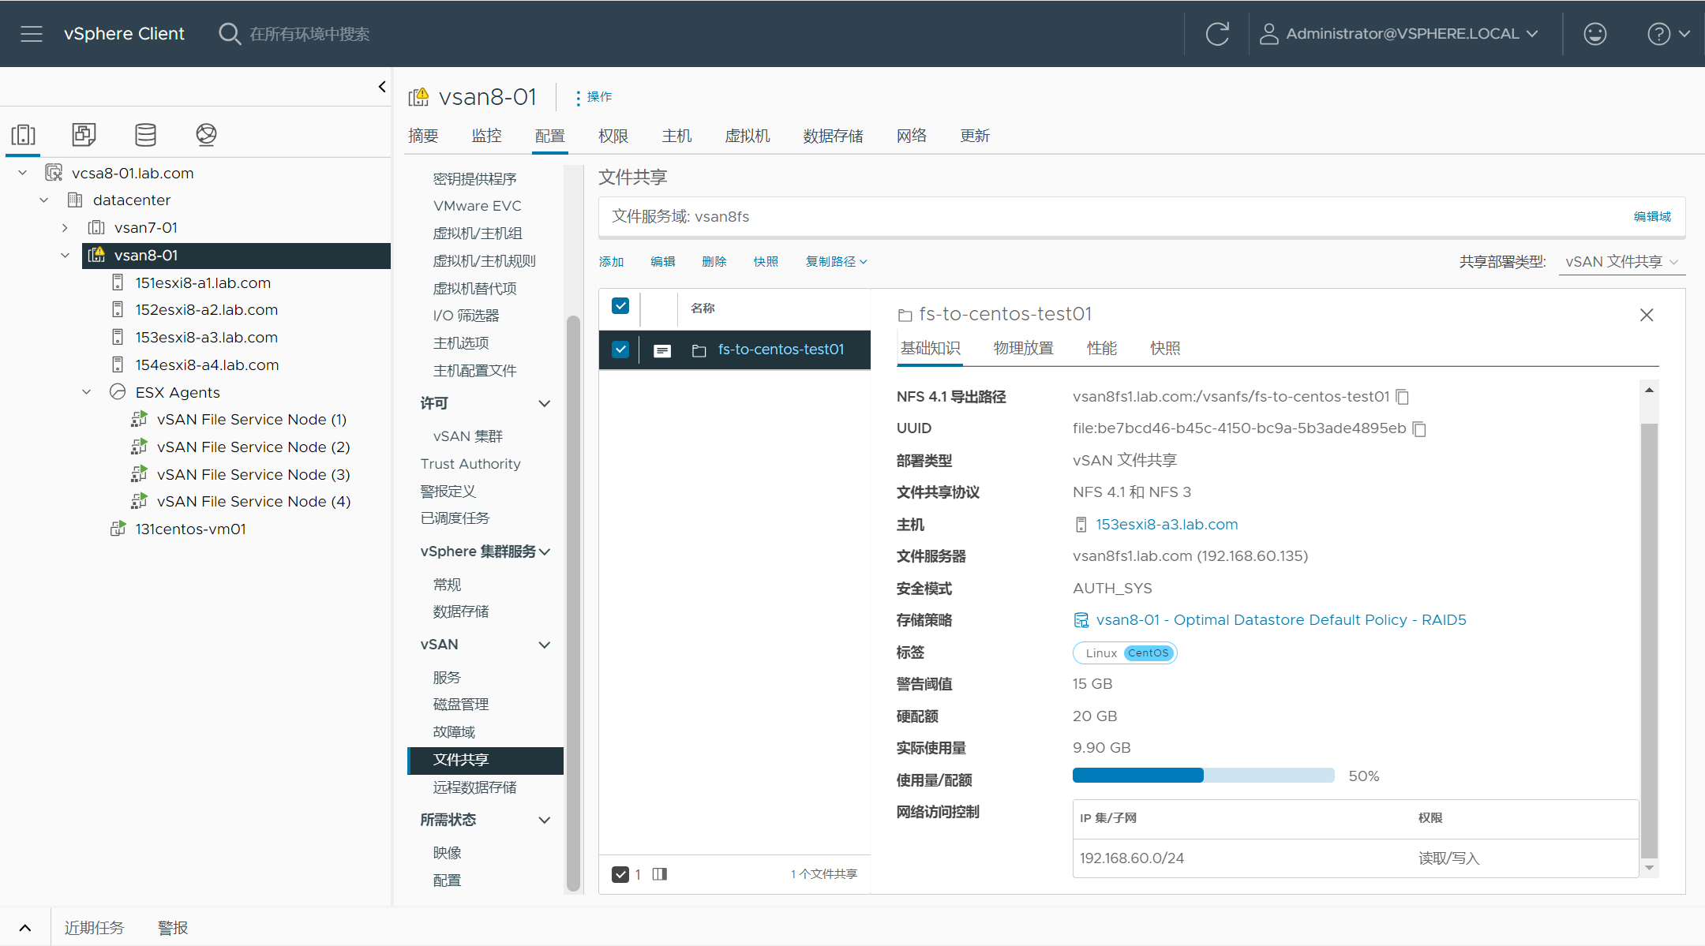Switch to the 性能 tab
Viewport: 1705px width, 946px height.
tap(1102, 348)
